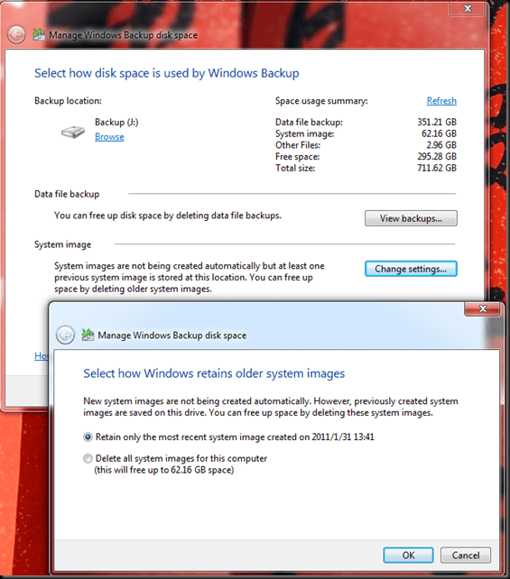The height and width of the screenshot is (579, 510).
Task: Click the partially hidden link at rear window bottom-left
Action: (42, 355)
